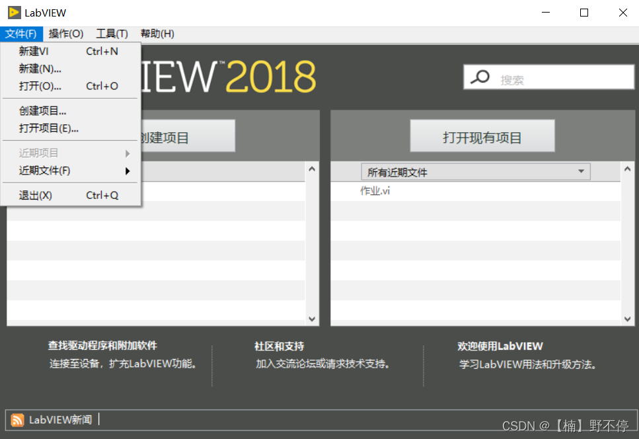Select 退出(X) to quit LabVIEW
This screenshot has width=639, height=439.
pyautogui.click(x=33, y=194)
